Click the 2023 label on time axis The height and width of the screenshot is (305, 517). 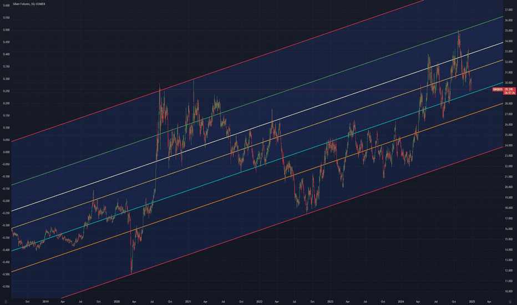[330, 301]
